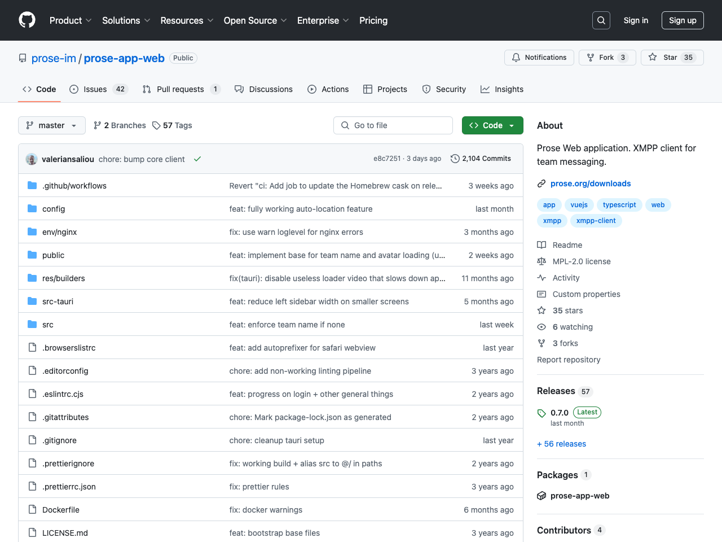722x542 pixels.
Task: Open the search magnifier button
Action: [x=601, y=20]
